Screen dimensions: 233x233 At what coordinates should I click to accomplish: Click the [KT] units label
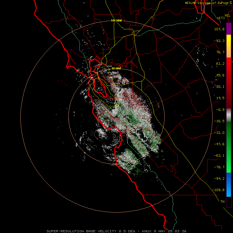[x=221, y=18]
